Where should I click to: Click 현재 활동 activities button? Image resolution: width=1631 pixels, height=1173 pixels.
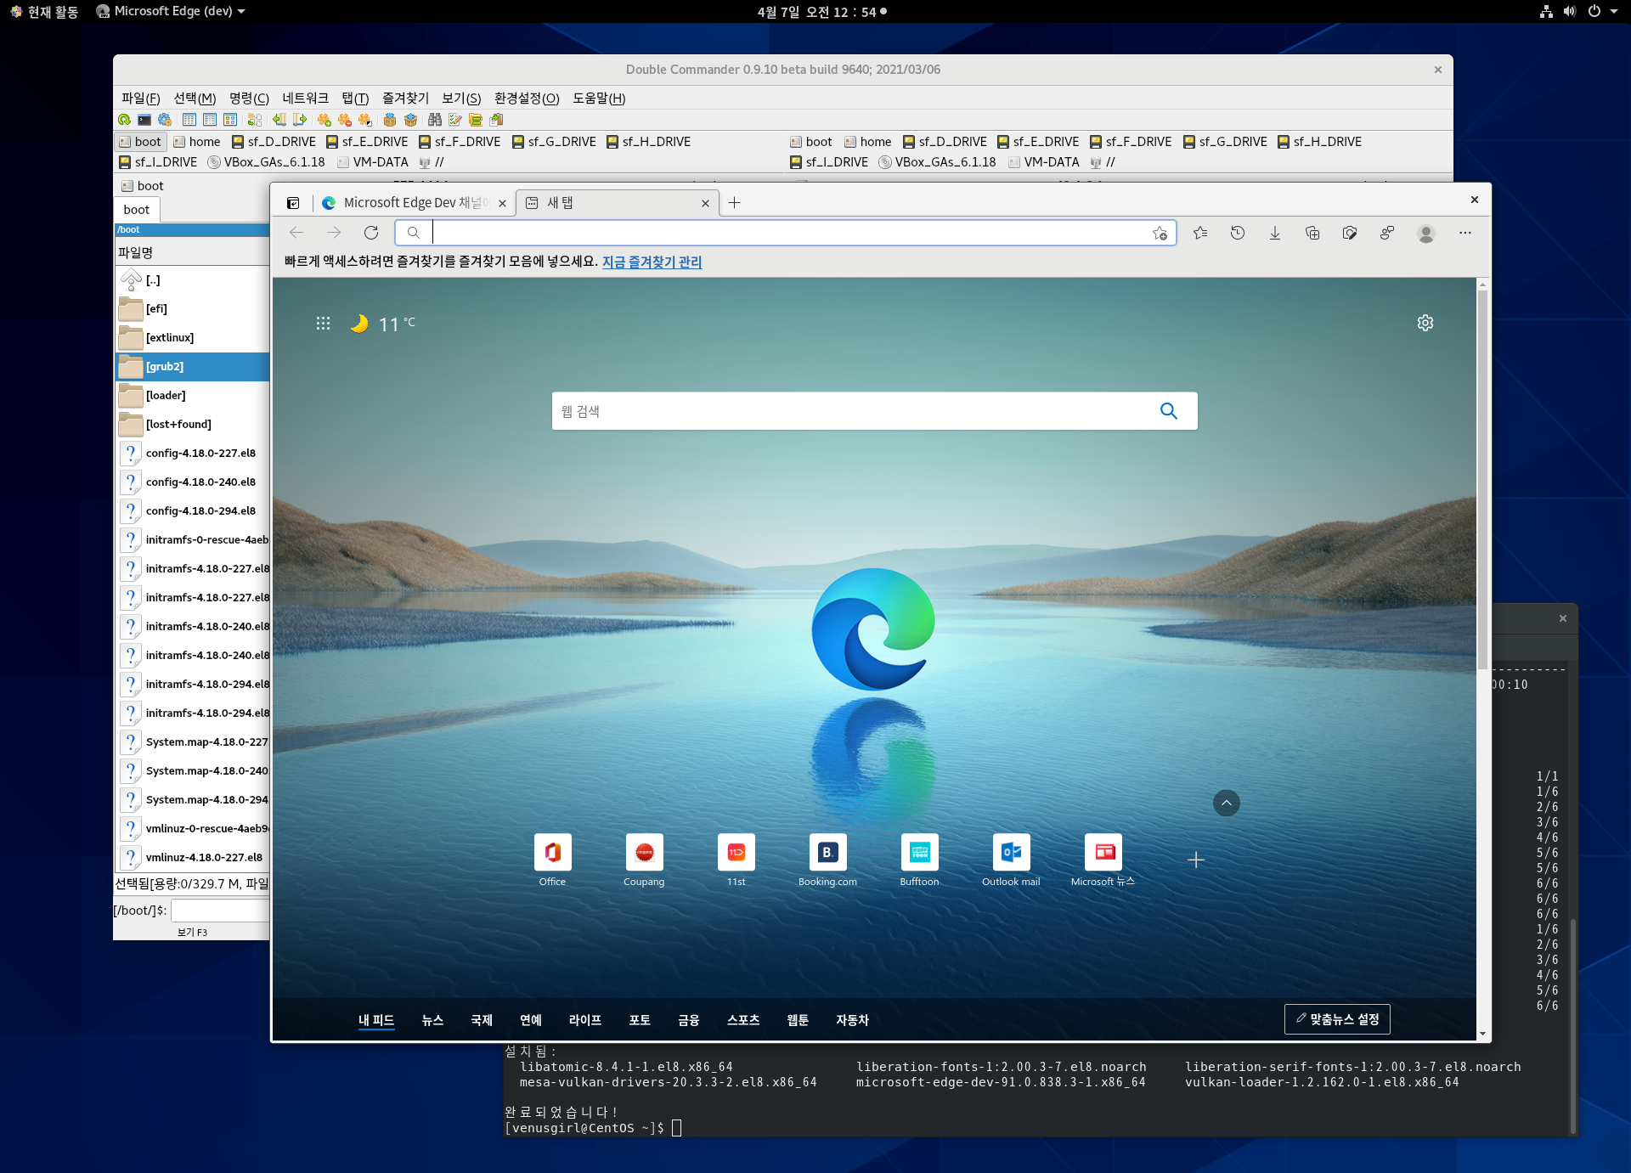point(44,11)
